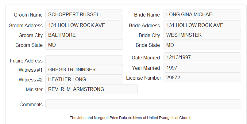Select the Groom Address input
247x124 pixels.
(84, 25)
